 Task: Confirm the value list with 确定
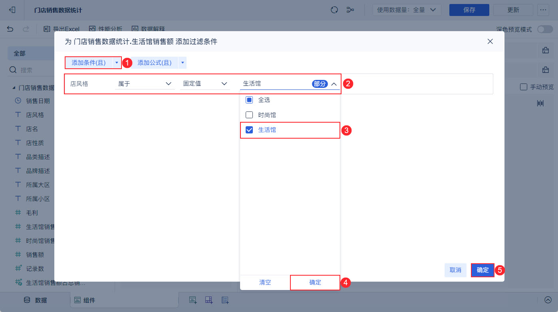point(315,282)
